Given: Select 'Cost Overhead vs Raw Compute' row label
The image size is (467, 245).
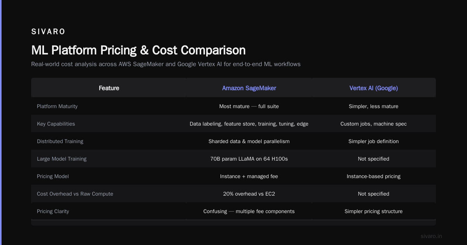Looking at the screenshot, I should pos(75,194).
